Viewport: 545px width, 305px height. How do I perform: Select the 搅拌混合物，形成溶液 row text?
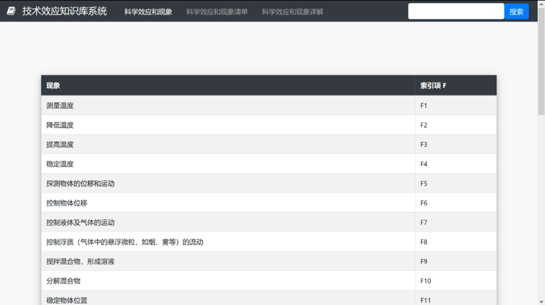pyautogui.click(x=80, y=261)
